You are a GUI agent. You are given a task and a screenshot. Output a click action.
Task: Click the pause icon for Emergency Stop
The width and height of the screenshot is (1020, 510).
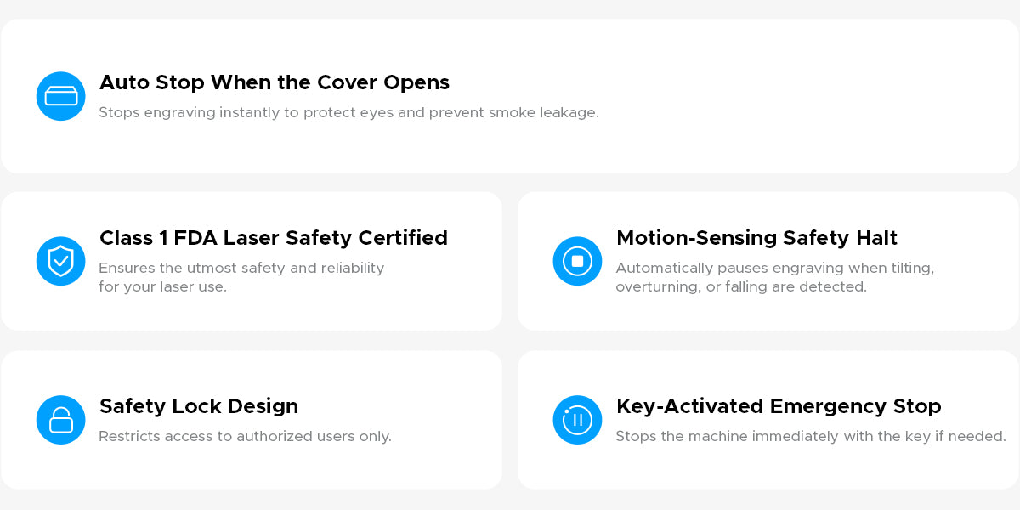pos(577,420)
